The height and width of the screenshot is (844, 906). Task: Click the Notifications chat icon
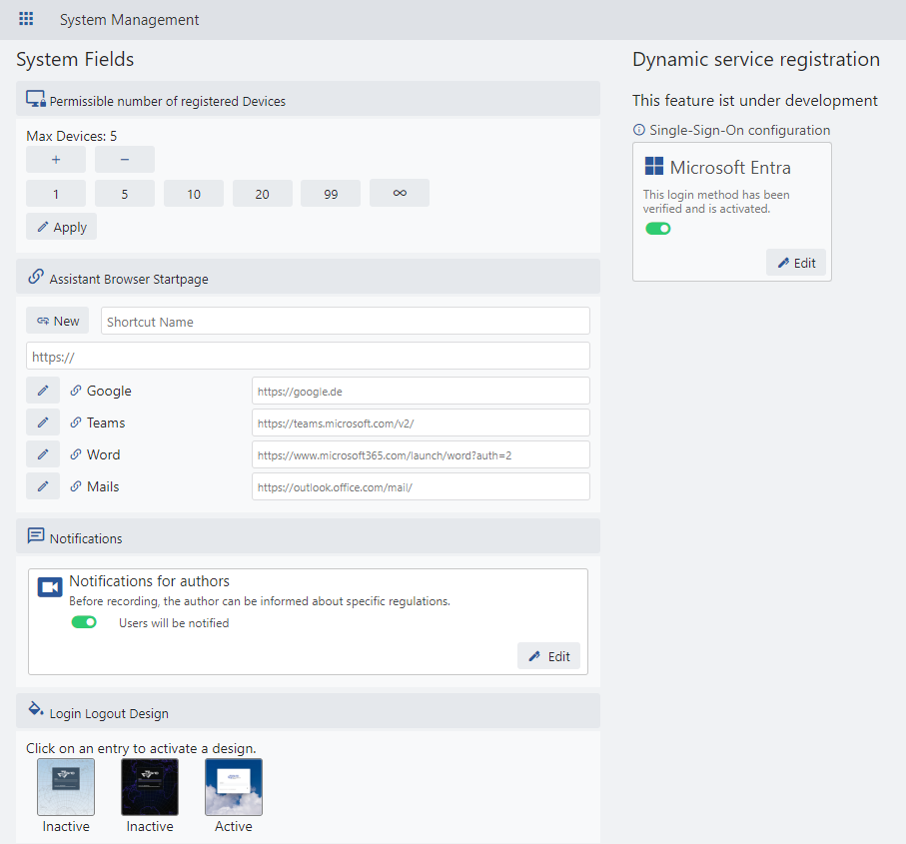[36, 535]
